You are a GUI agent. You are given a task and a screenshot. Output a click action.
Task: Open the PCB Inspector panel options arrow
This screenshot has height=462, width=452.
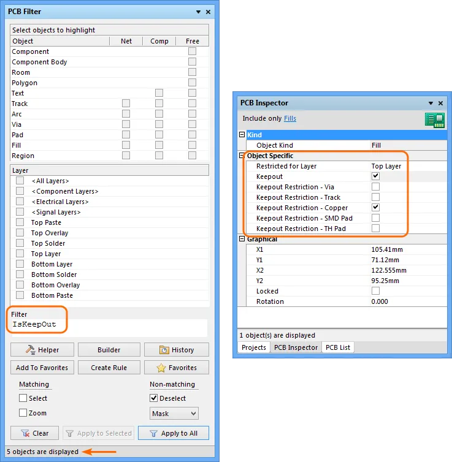431,103
